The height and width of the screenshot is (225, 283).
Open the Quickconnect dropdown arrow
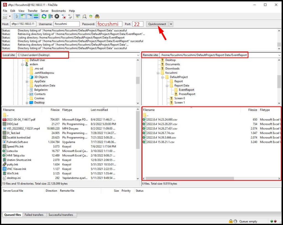point(171,24)
